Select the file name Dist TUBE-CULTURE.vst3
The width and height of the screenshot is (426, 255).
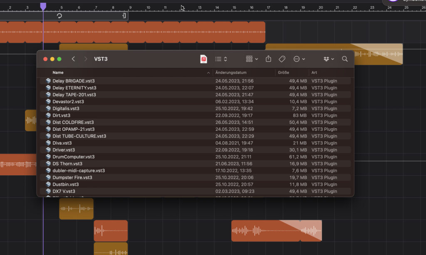79,136
